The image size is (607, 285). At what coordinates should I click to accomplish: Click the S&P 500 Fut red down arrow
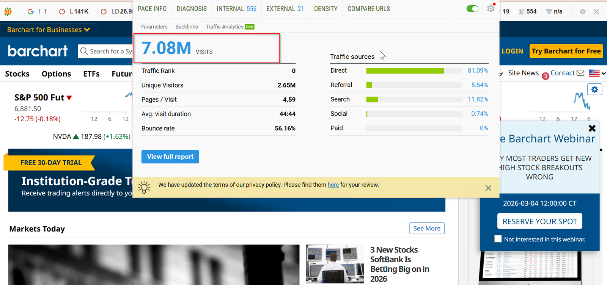[x=69, y=98]
